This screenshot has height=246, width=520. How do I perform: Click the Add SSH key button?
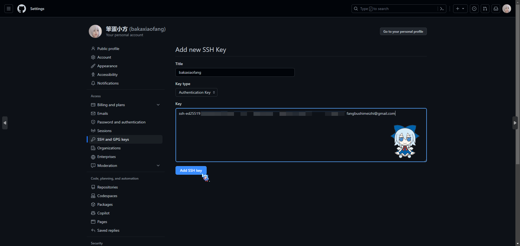(191, 170)
